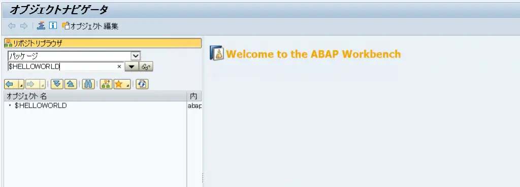Image resolution: width=520 pixels, height=187 pixels.
Task: Click the オブジェクト編集 button
Action: [90, 26]
